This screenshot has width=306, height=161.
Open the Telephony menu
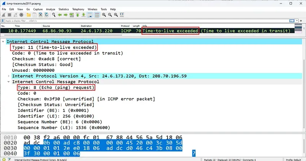[78, 9]
